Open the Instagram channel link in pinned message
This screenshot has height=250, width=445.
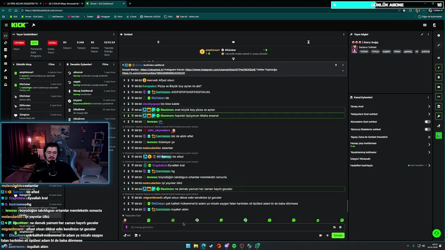tap(220, 70)
